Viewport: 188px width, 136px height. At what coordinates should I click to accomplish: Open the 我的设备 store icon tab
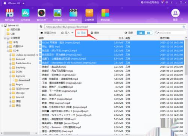[x=9, y=15]
